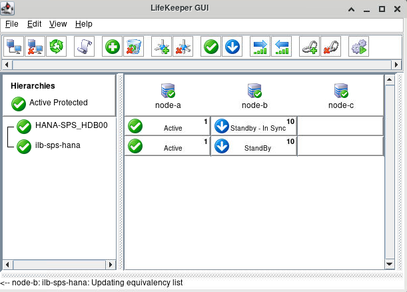Open the View Logs scroll icon
The width and height of the screenshot is (407, 292).
(x=85, y=47)
